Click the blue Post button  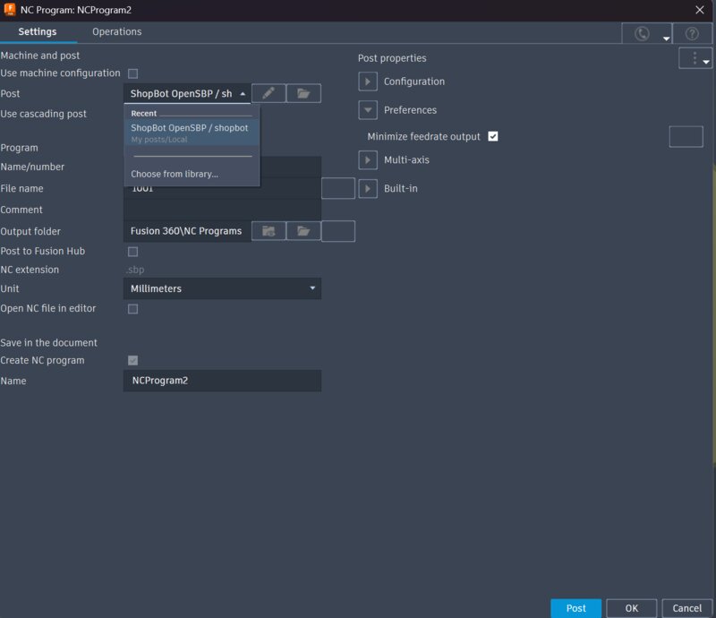[575, 608]
